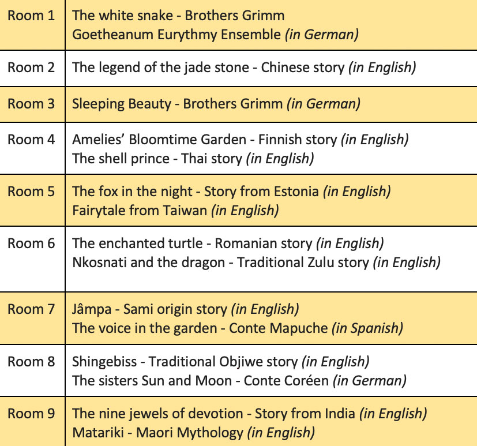Click the Room 3 label cell
The image size is (477, 446).
(31, 104)
